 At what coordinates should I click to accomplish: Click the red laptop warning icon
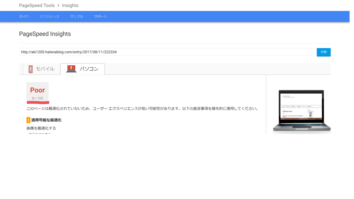71,69
